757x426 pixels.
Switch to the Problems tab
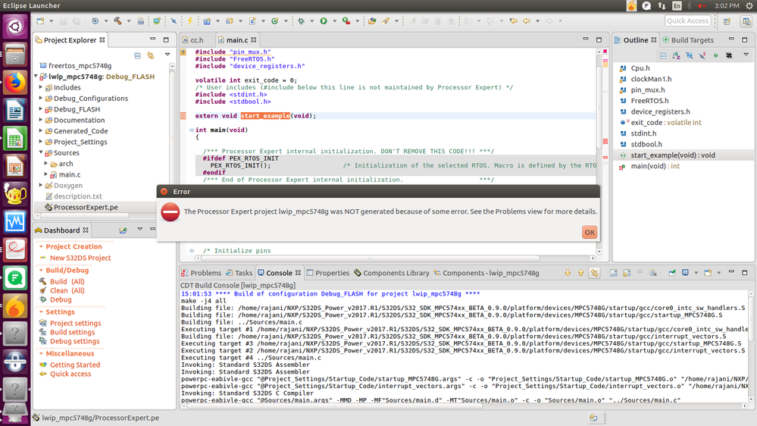(201, 273)
